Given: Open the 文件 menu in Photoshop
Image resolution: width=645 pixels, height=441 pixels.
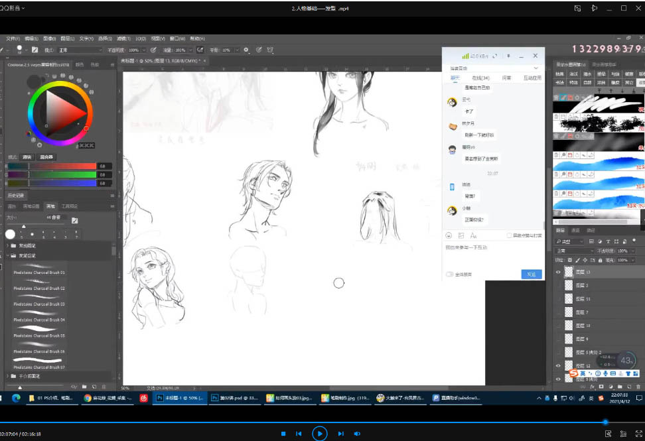Looking at the screenshot, I should tap(13, 38).
